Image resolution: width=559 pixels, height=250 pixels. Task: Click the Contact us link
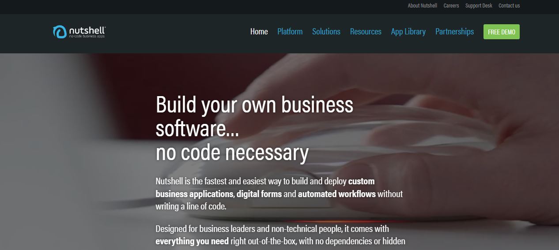coord(509,6)
